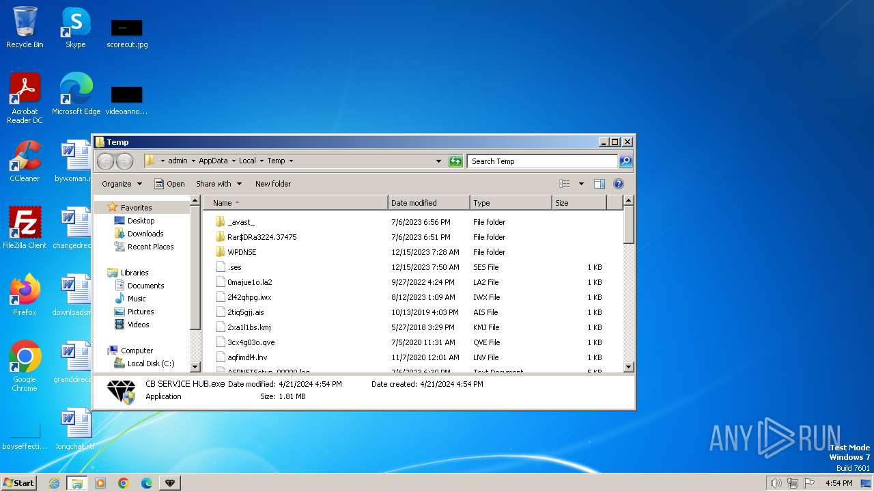Select Local Disk (C:) in the sidebar

coord(150,364)
